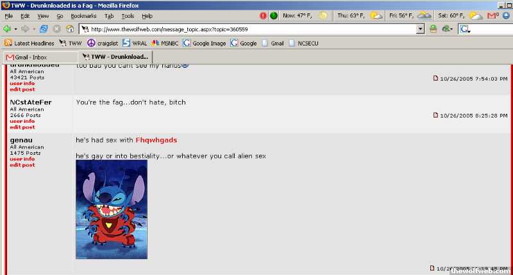Click the current conditions moon icon
The width and height of the screenshot is (513, 275).
coord(323,15)
